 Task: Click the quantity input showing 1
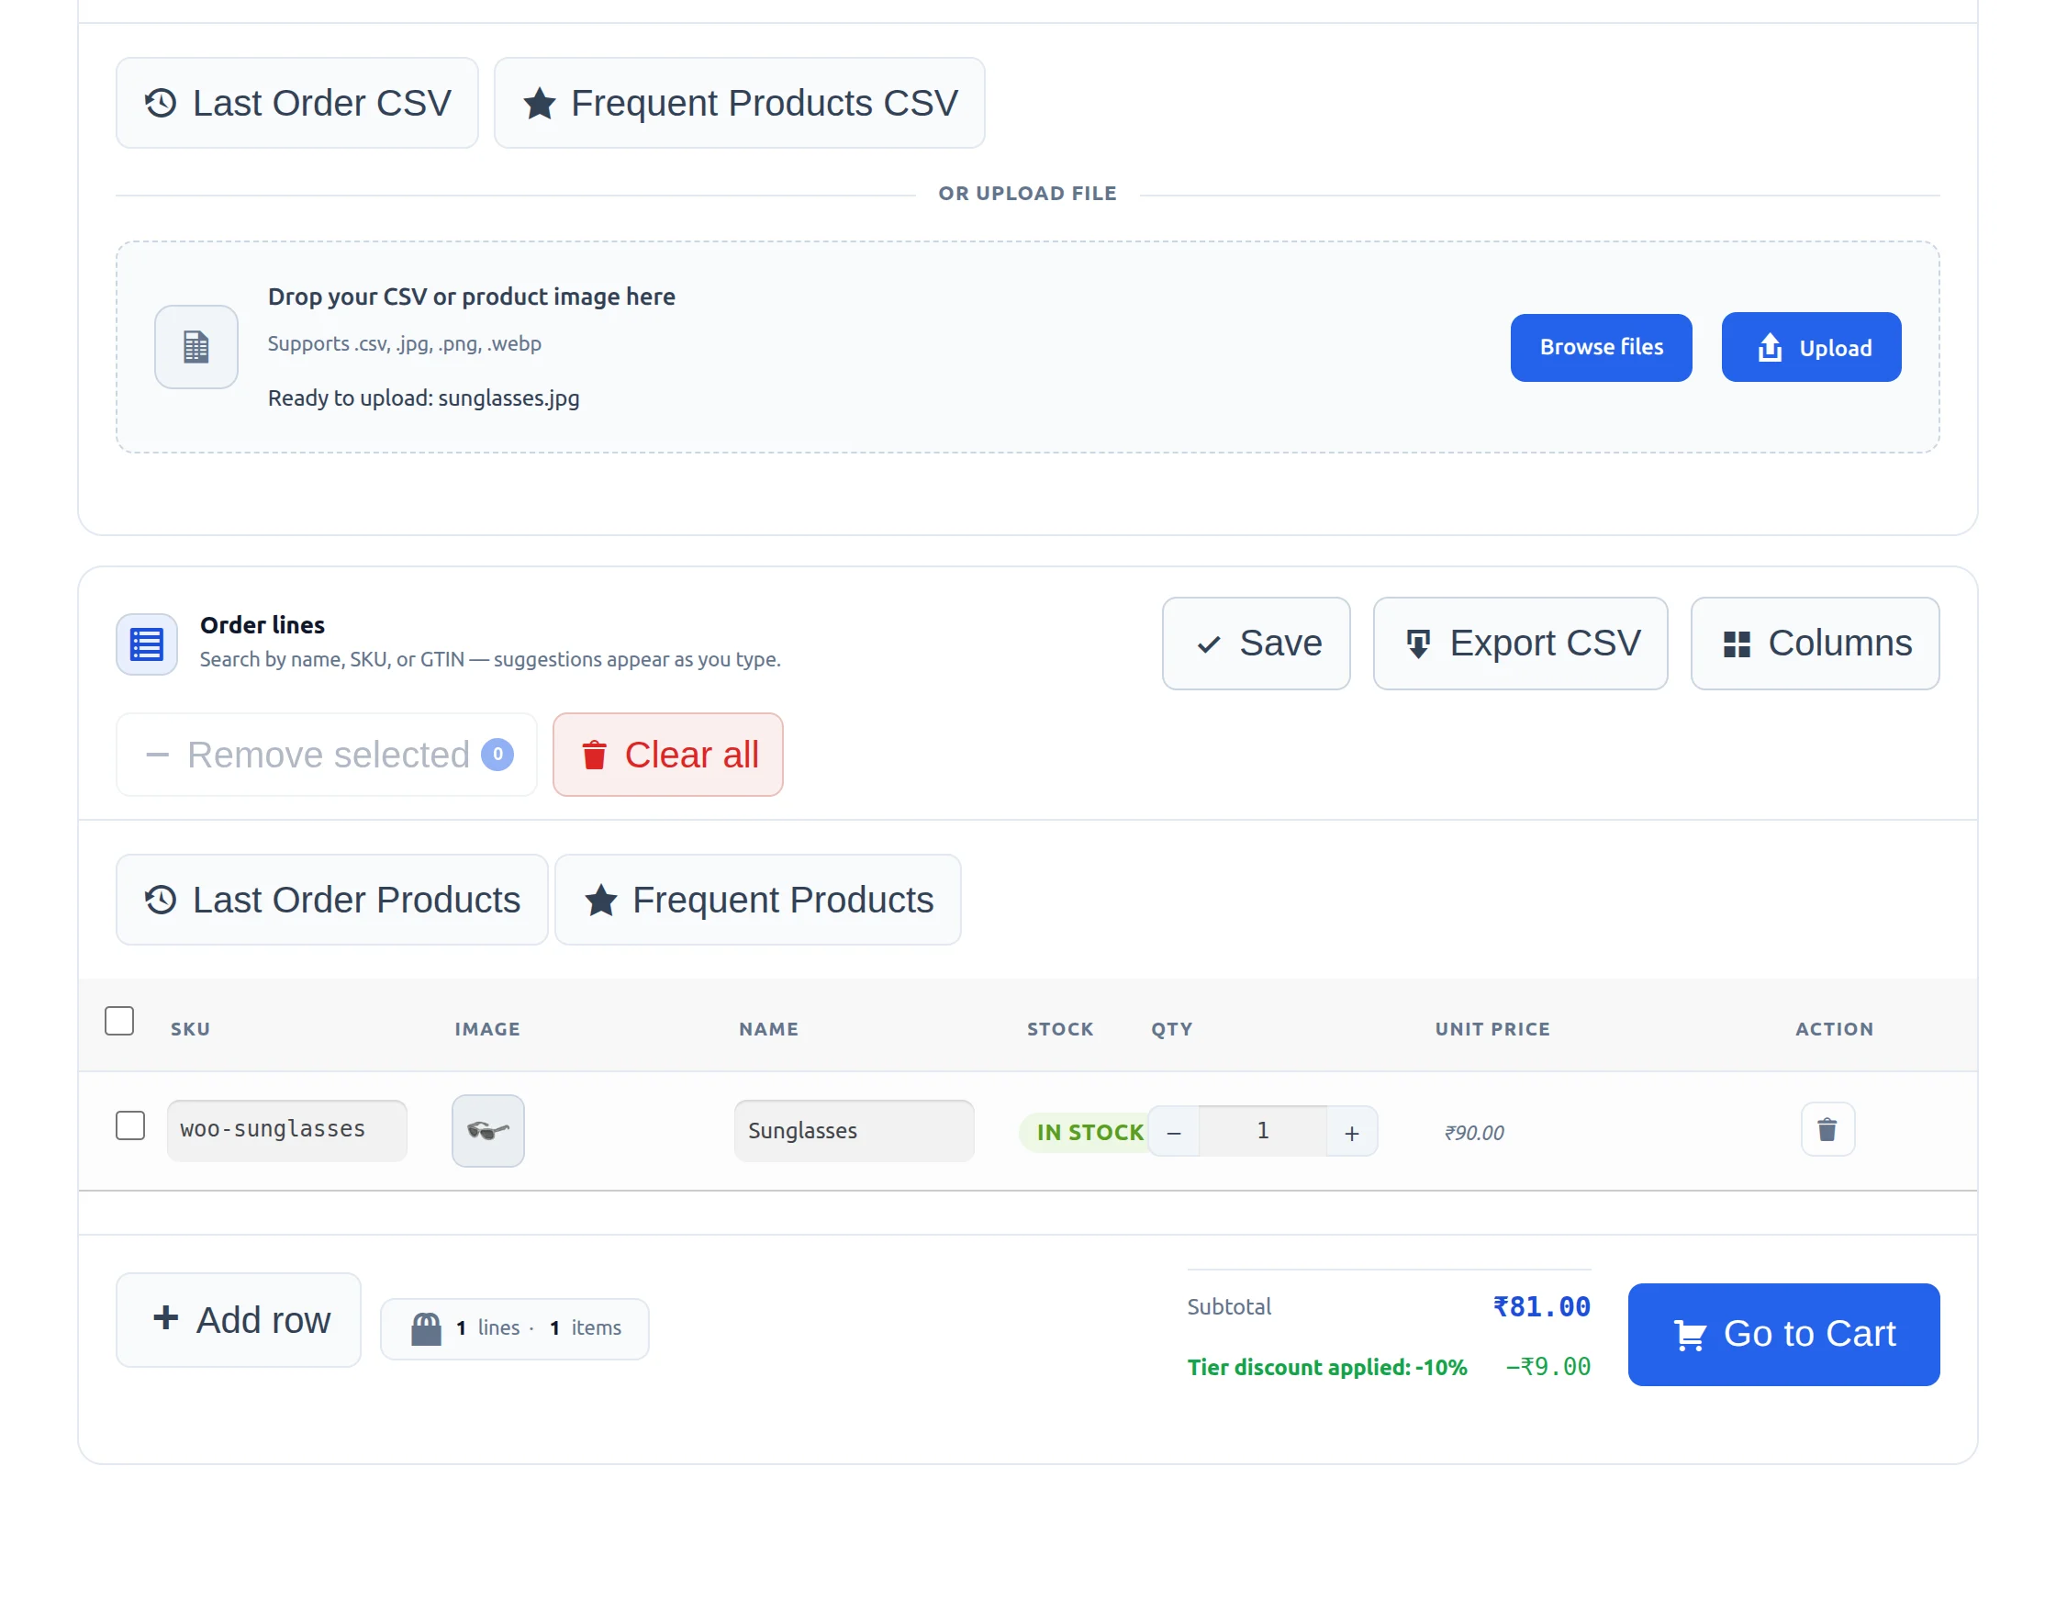tap(1262, 1132)
